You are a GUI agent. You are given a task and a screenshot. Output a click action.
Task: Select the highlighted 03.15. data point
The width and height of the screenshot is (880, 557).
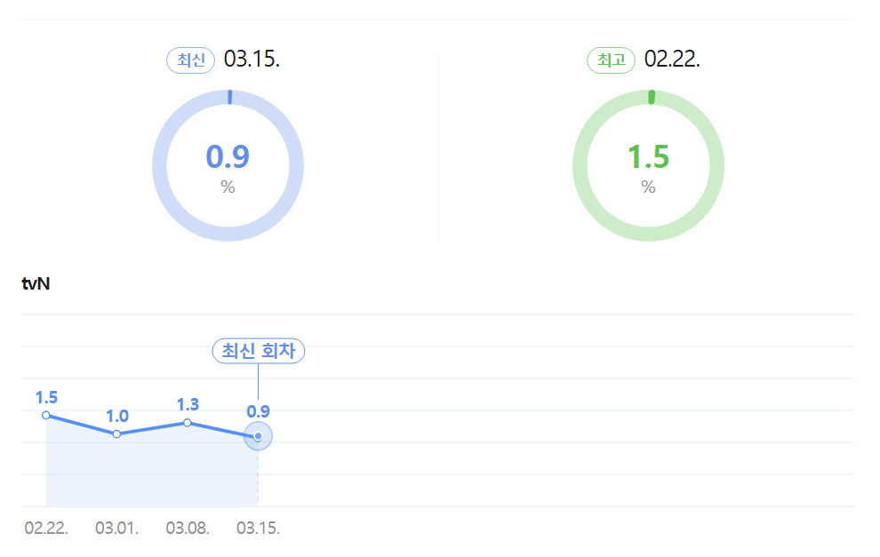tap(258, 436)
